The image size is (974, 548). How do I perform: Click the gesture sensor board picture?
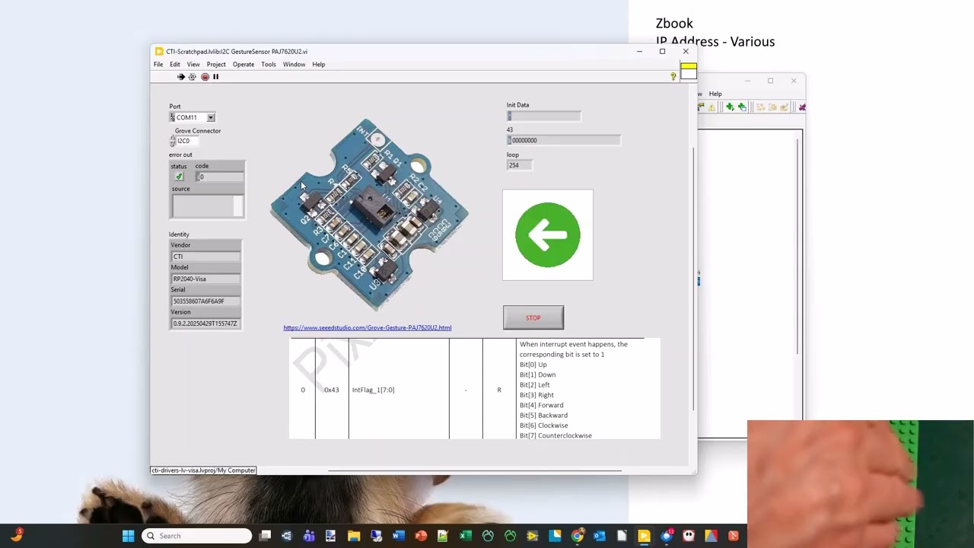tap(369, 215)
